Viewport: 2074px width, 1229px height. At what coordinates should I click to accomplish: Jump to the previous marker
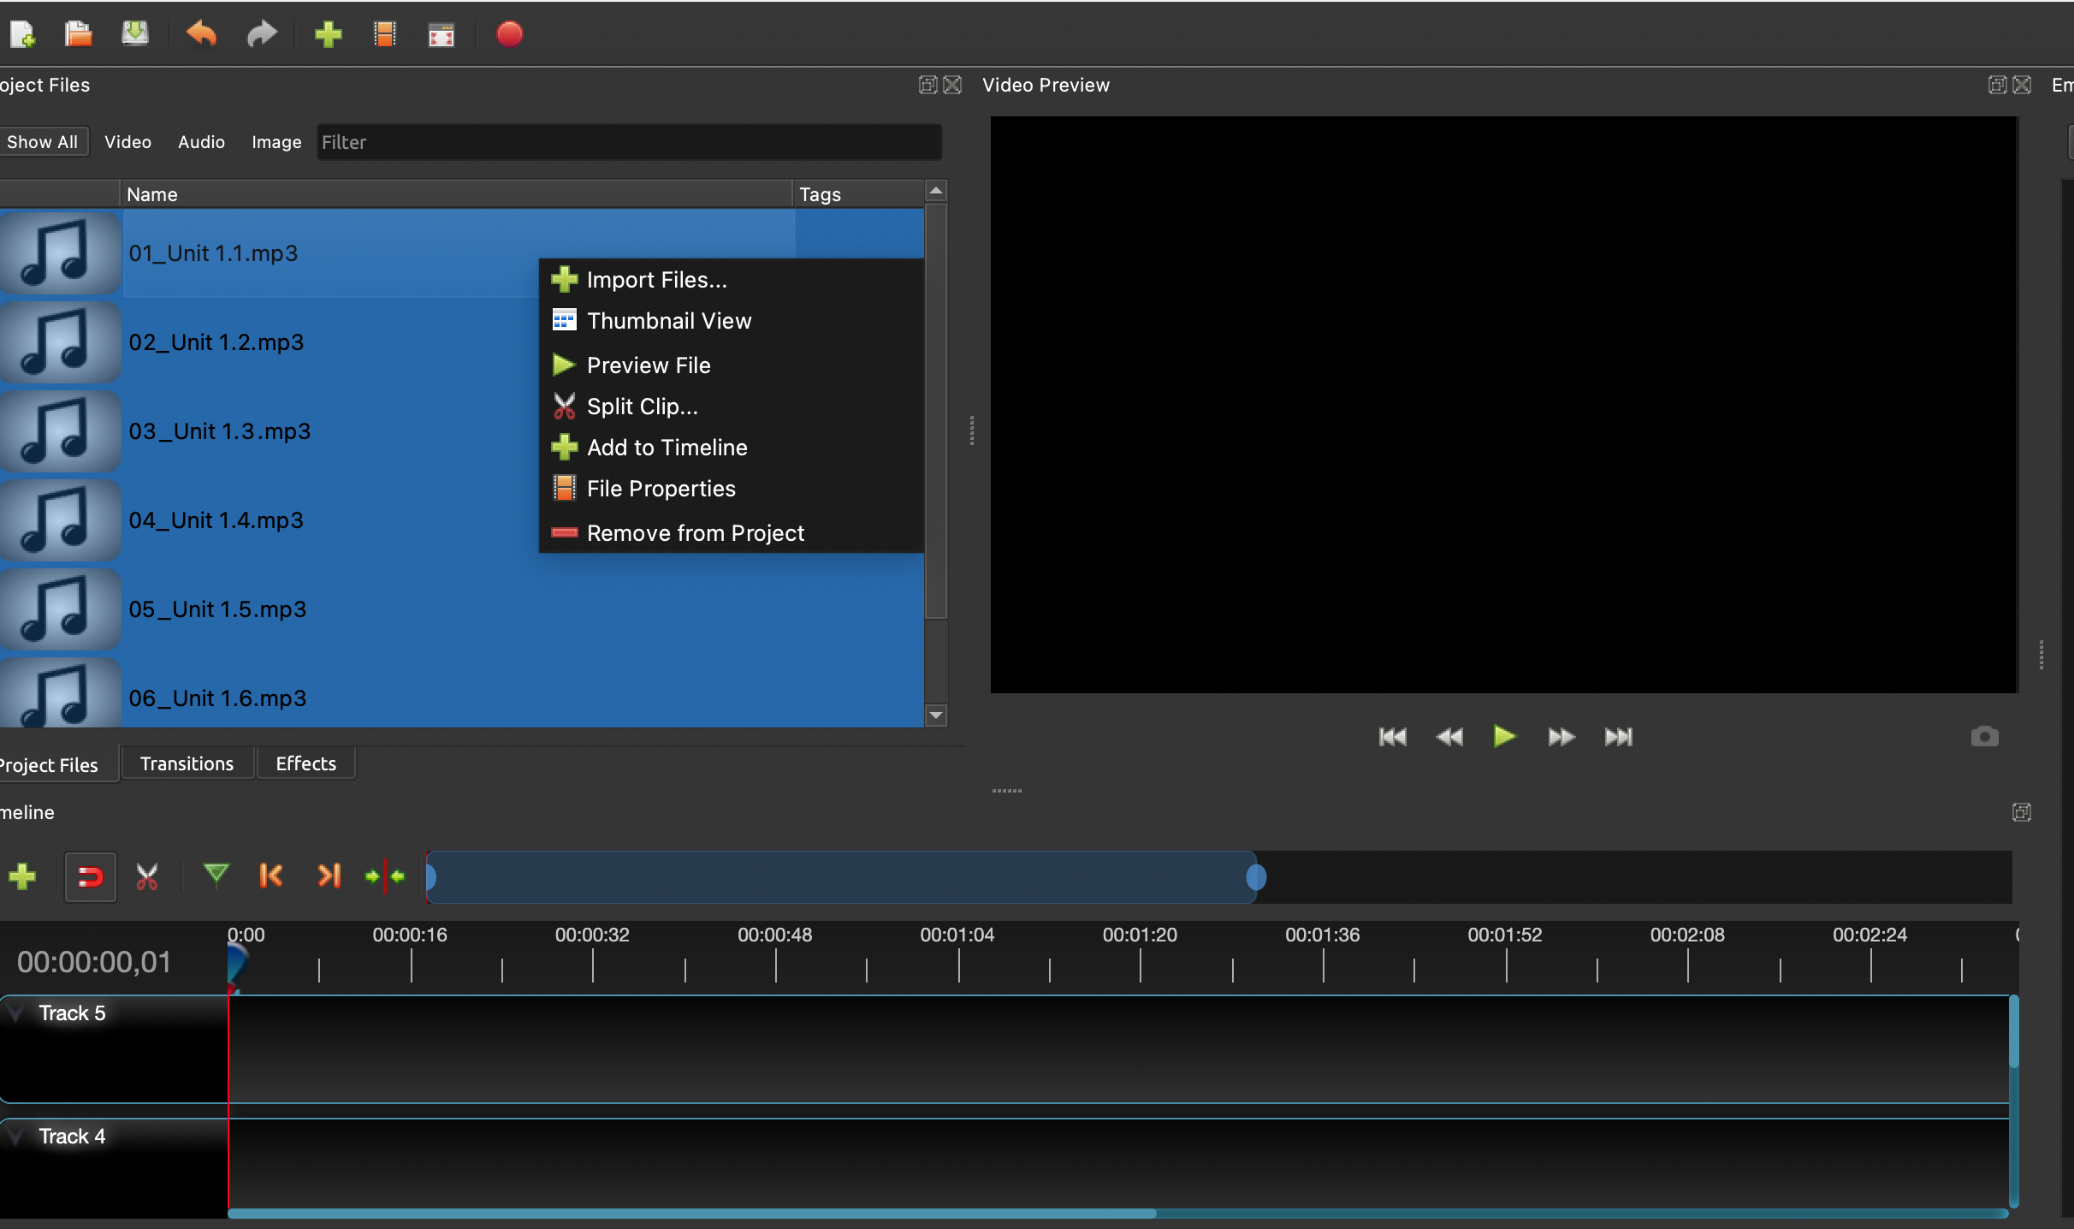[x=271, y=876]
